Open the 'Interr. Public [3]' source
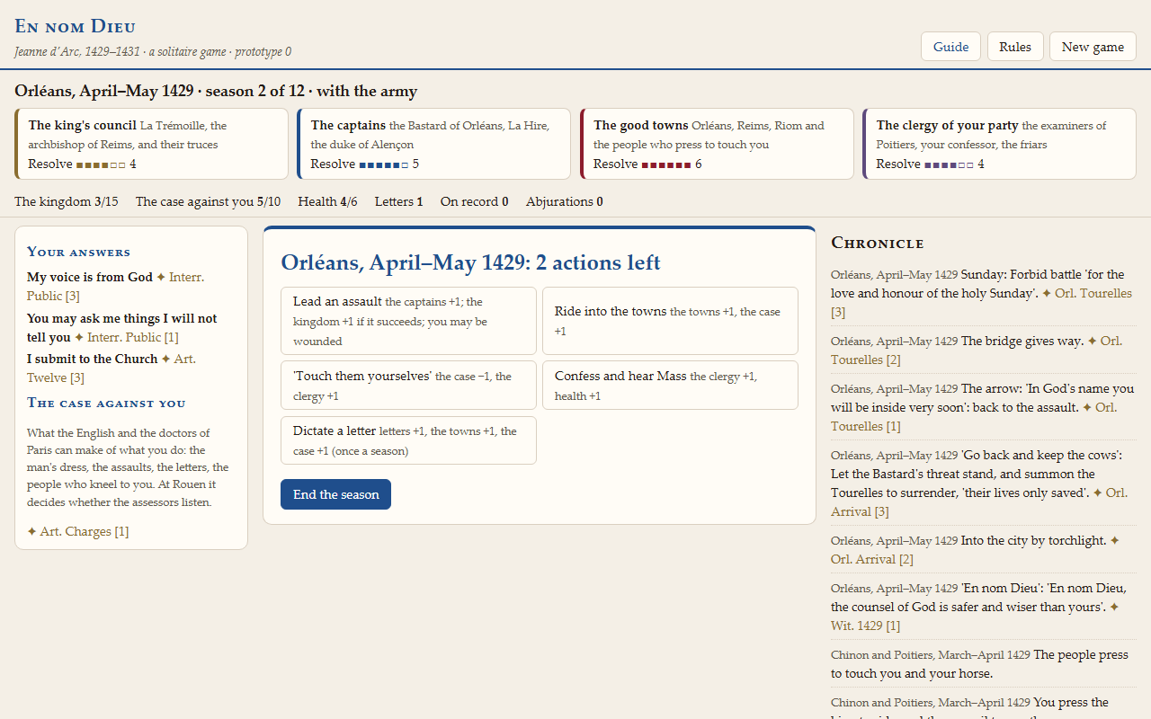Viewport: 1151px width, 719px height. coord(116,286)
